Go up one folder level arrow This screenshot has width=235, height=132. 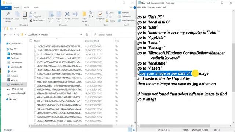(18, 34)
